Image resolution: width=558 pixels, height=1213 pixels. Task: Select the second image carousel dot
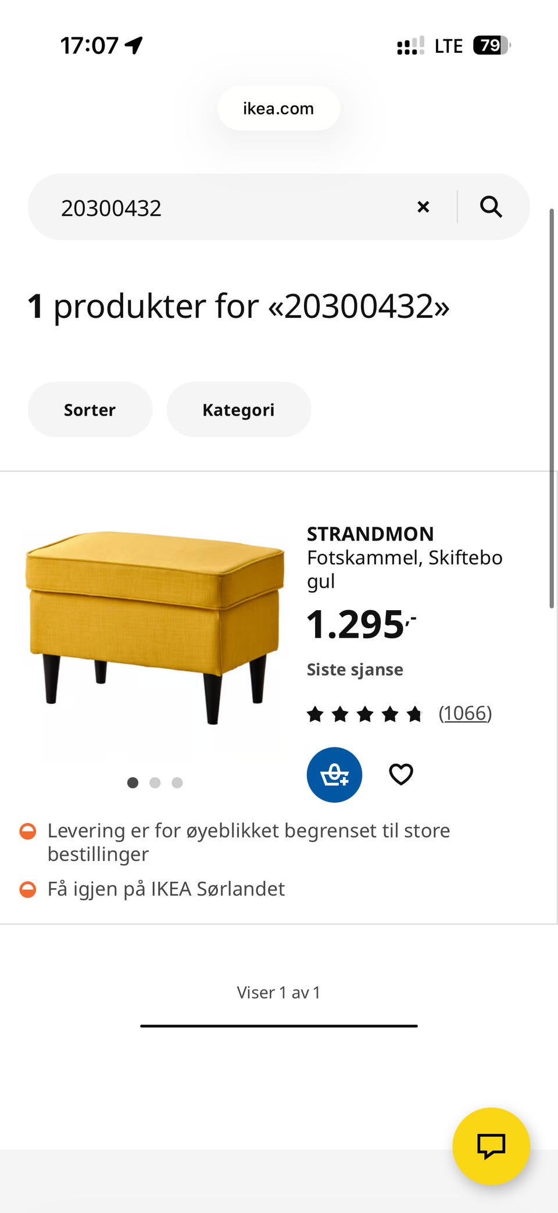155,783
